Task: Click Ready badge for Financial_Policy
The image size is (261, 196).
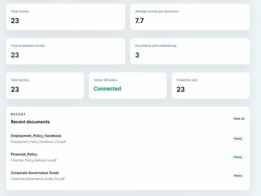Action: tap(238, 157)
